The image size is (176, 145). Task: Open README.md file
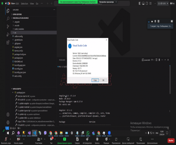click(18, 62)
